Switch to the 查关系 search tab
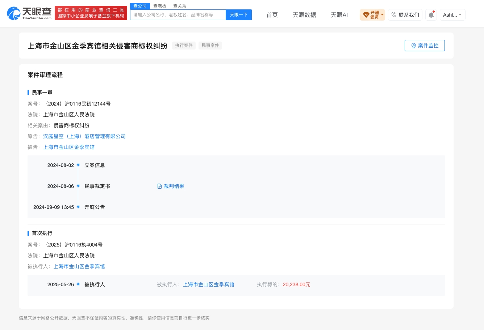This screenshot has height=330, width=484. (180, 6)
